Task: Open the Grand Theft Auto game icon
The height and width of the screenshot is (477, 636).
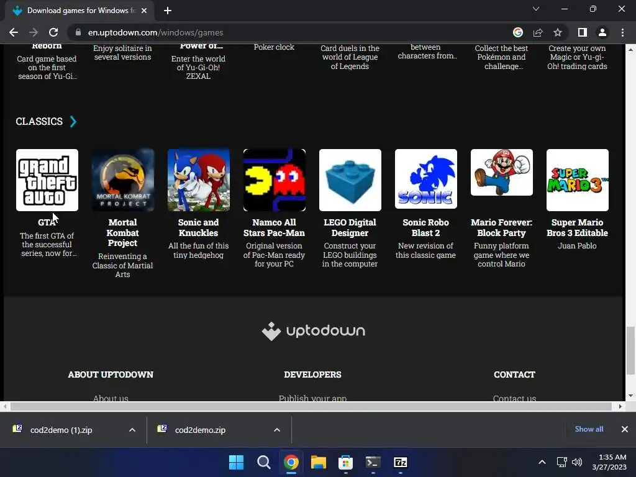Action: [47, 180]
